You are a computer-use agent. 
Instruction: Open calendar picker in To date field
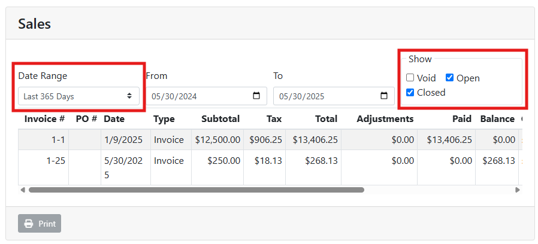click(x=384, y=96)
